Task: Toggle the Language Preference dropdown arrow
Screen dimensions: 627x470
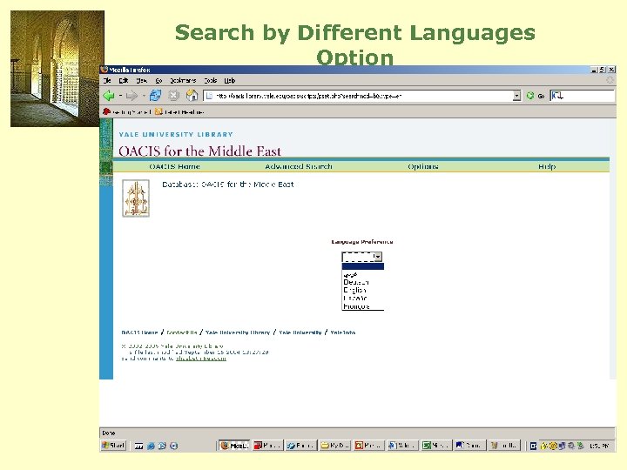Action: click(x=378, y=257)
